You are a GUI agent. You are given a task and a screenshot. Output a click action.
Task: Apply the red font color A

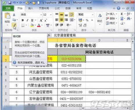(39, 25)
